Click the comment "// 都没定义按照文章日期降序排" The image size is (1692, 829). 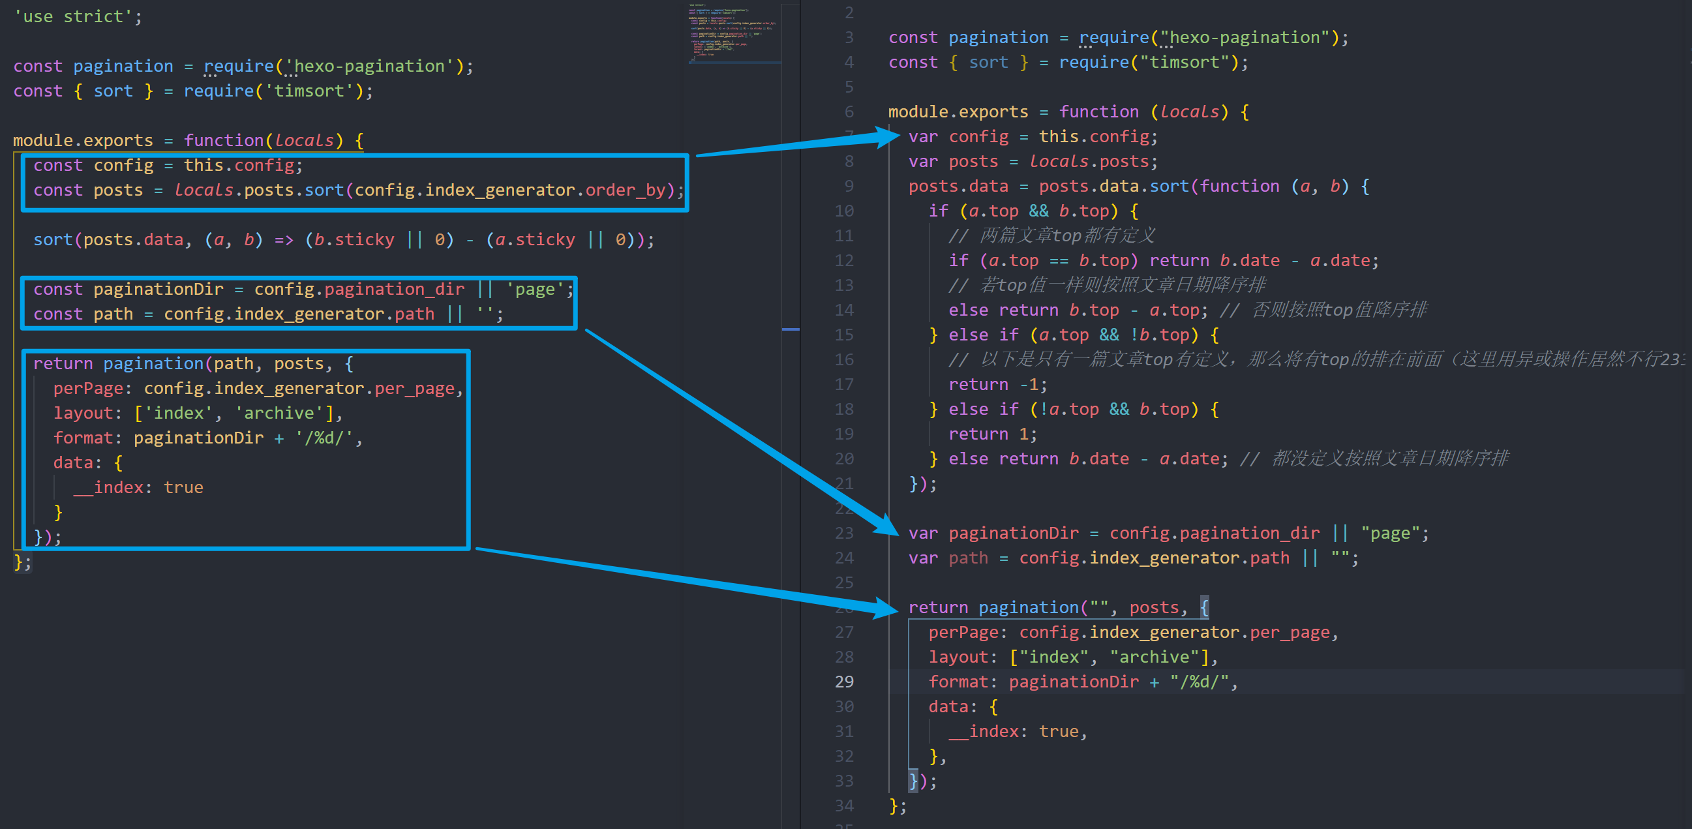(1374, 459)
